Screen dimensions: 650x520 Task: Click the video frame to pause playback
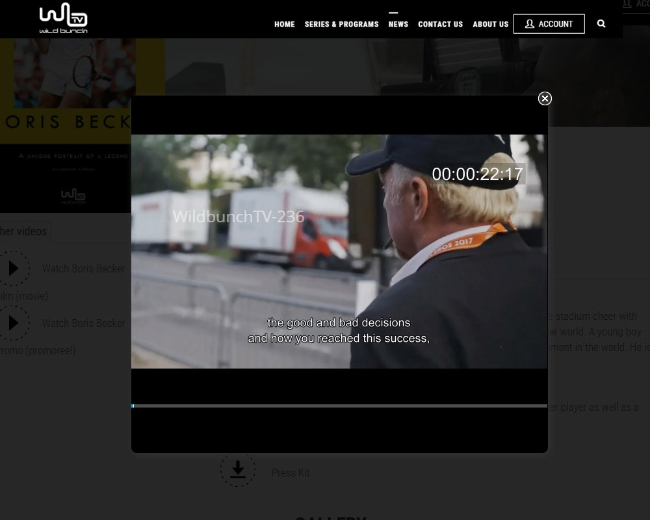339,252
